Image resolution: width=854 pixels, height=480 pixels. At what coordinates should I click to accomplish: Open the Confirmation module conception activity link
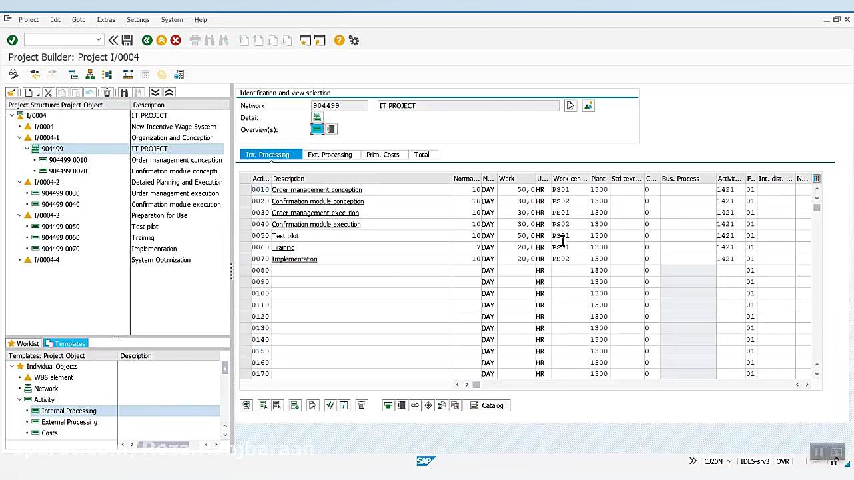[x=318, y=201]
